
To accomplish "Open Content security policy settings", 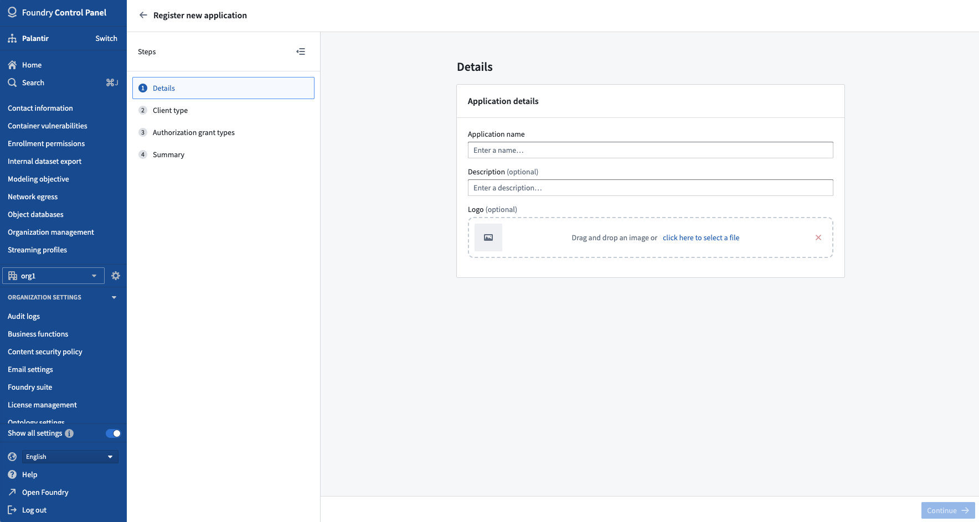I will [45, 352].
